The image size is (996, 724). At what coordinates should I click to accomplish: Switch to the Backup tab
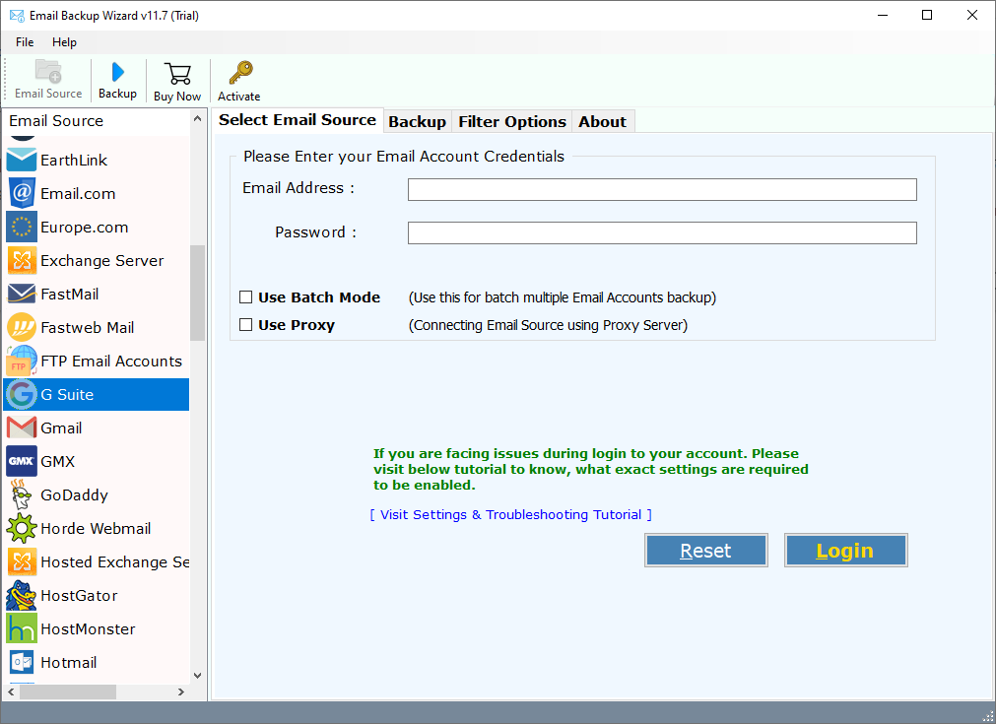[x=418, y=121]
